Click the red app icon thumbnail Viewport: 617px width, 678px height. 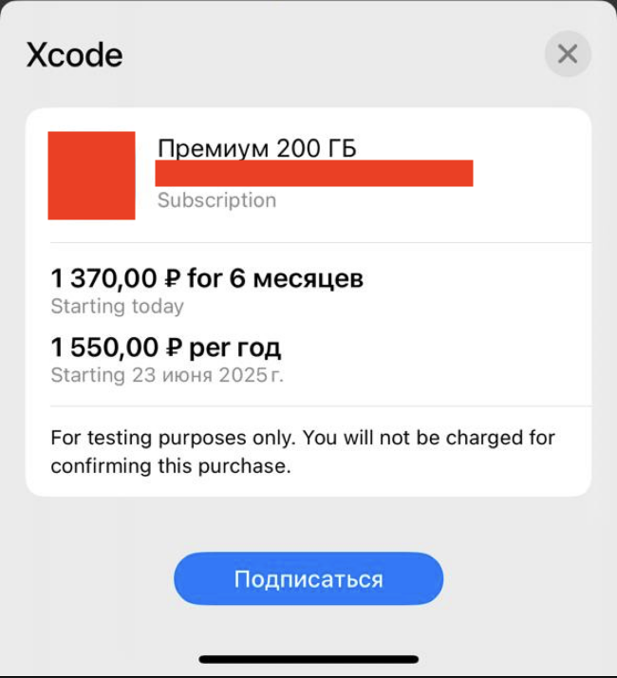[x=91, y=176]
